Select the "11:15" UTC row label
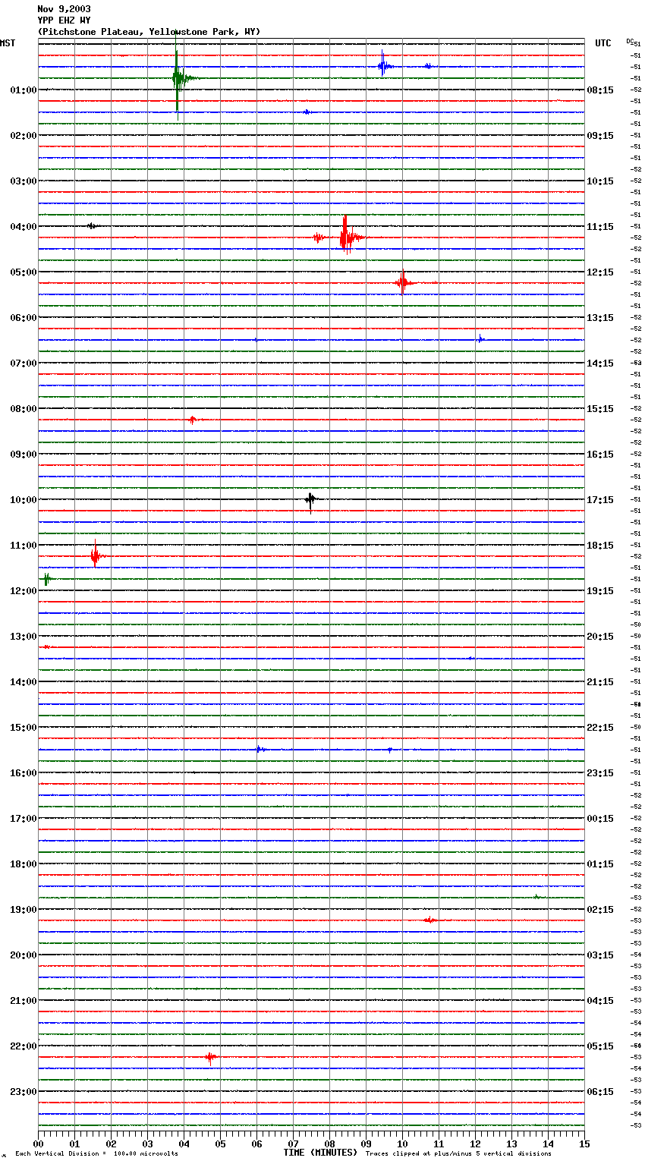This screenshot has height=1164, width=645. pyautogui.click(x=600, y=226)
